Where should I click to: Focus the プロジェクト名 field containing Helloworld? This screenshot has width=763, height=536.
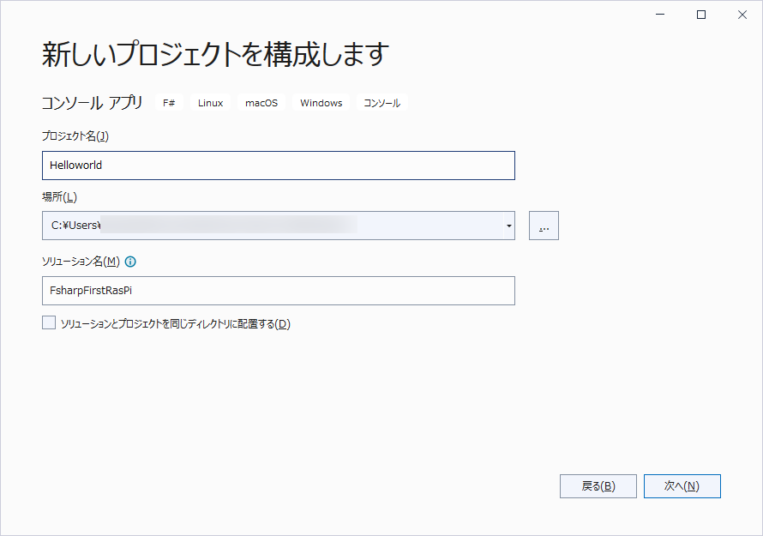278,166
